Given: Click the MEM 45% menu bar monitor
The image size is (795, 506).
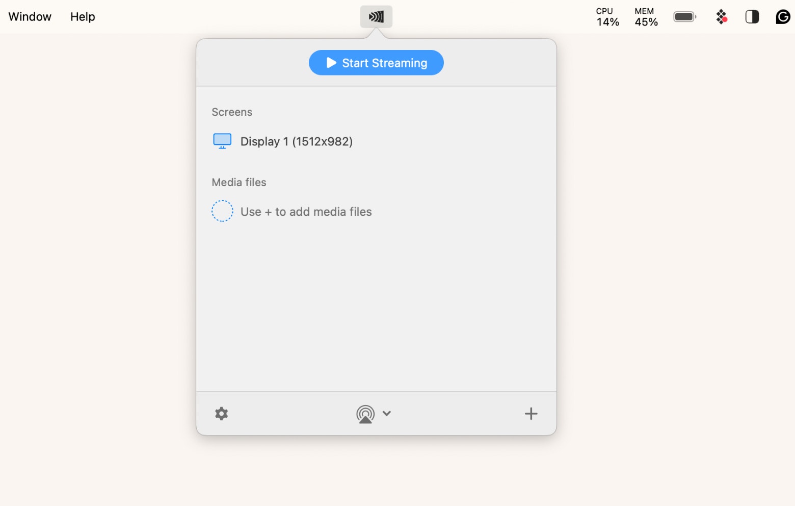Looking at the screenshot, I should (x=646, y=17).
